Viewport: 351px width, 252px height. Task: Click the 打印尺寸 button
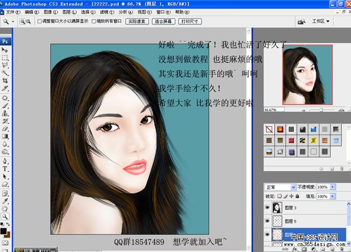(190, 22)
